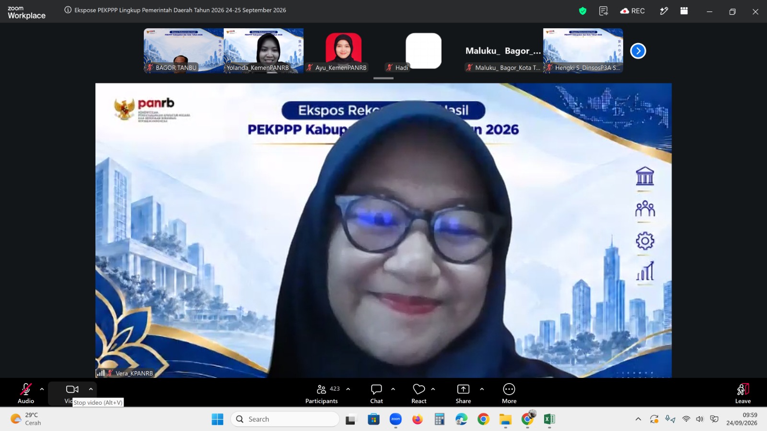Open File Explorer from taskbar
Screen dimensions: 767x431
pyautogui.click(x=505, y=419)
